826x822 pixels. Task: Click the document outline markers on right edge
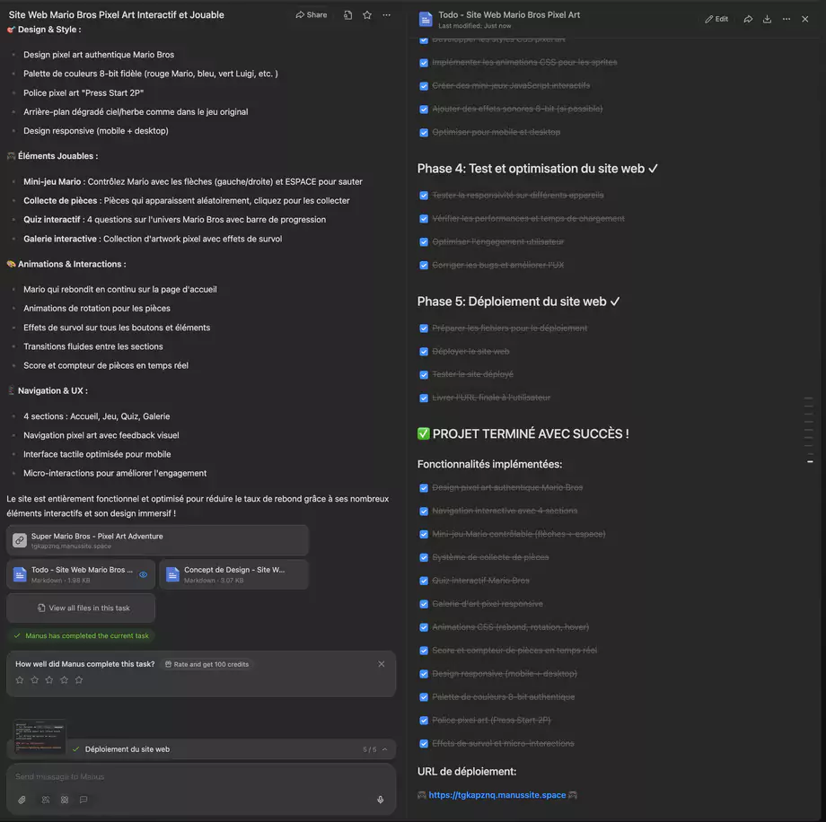coord(809,430)
